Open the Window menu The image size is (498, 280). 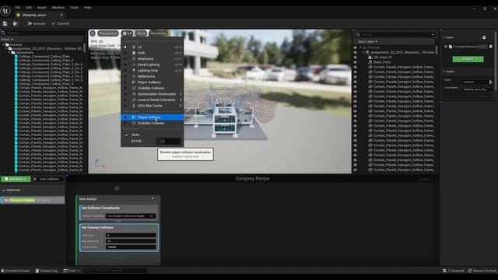(x=58, y=7)
